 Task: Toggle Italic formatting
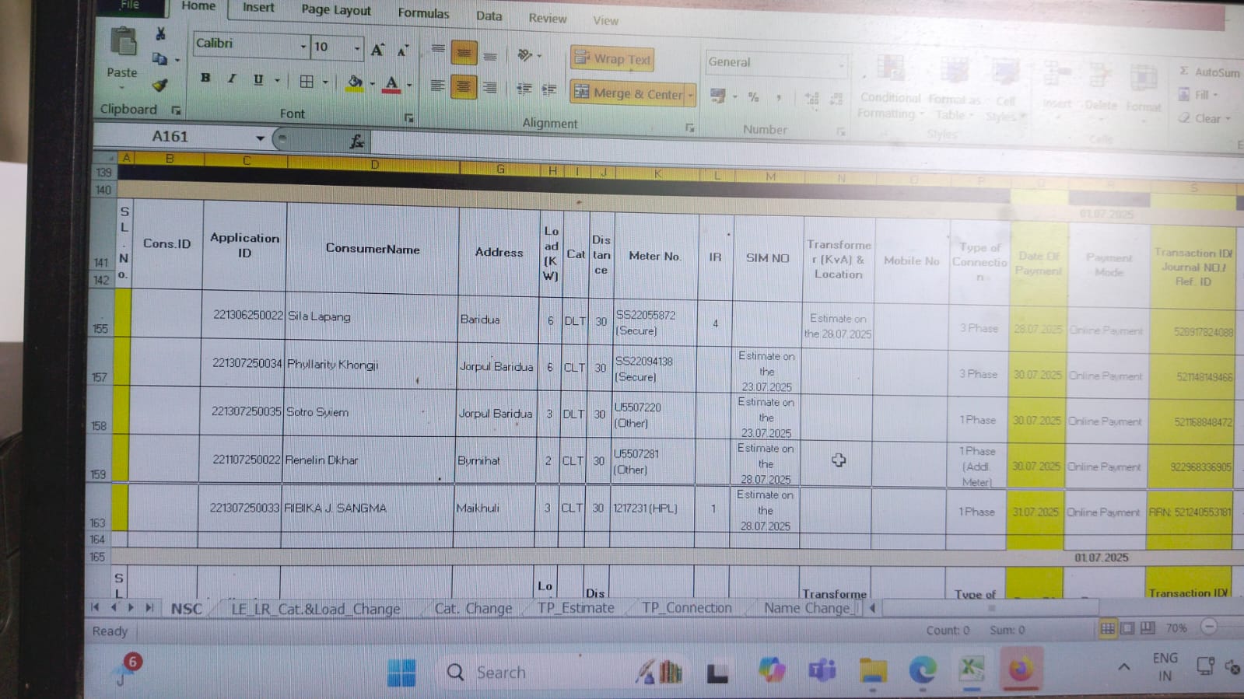(231, 79)
